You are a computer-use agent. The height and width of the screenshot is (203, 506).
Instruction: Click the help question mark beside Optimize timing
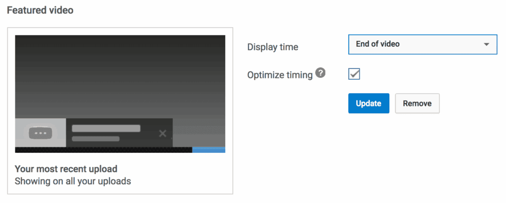click(321, 74)
